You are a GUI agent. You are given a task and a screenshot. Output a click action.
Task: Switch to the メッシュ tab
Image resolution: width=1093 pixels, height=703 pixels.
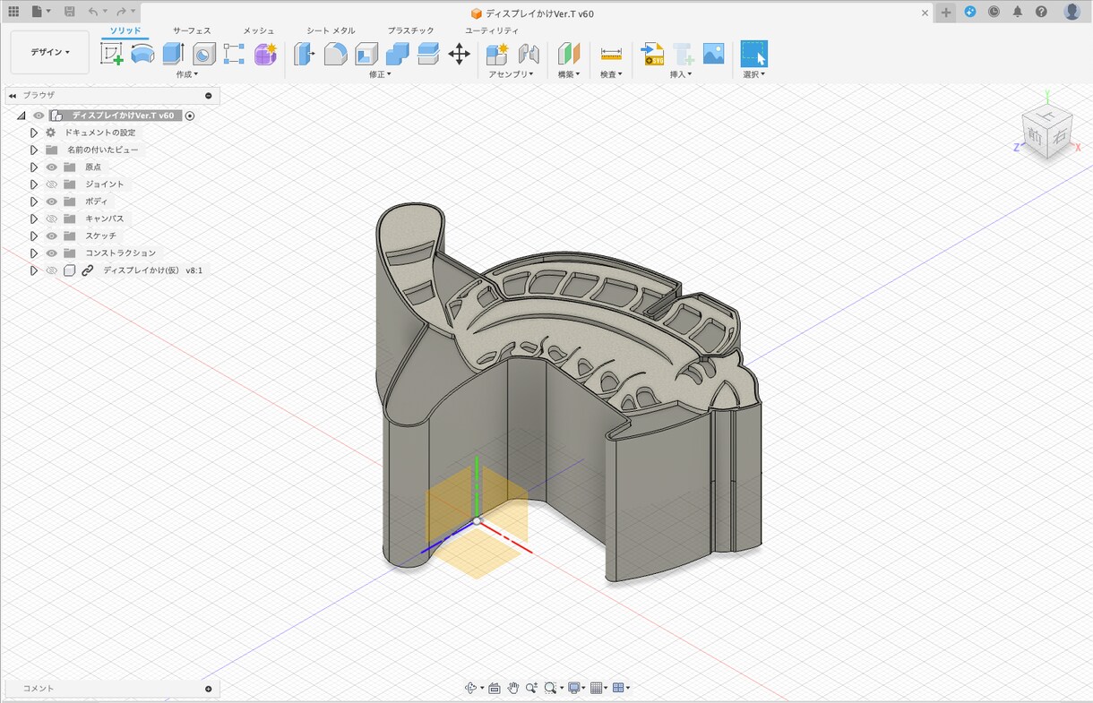click(259, 30)
